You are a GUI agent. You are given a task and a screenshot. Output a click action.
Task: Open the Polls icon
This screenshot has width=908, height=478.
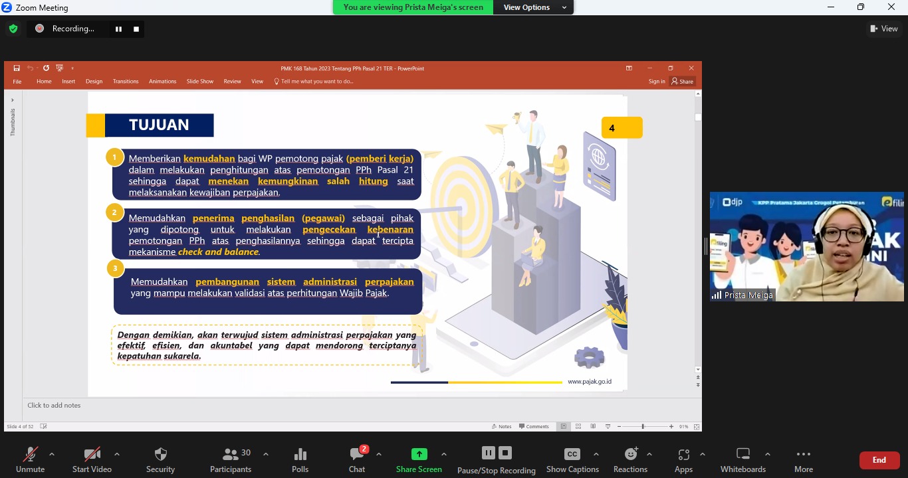(x=300, y=459)
